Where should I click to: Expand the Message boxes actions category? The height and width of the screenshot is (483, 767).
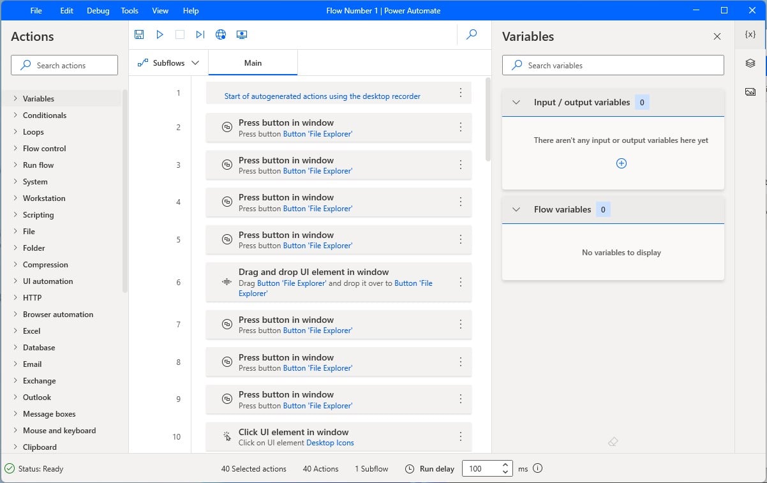tap(15, 413)
